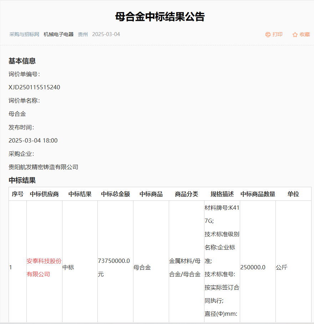Click the 中标供应商 column header
The width and height of the screenshot is (314, 324).
(x=44, y=194)
